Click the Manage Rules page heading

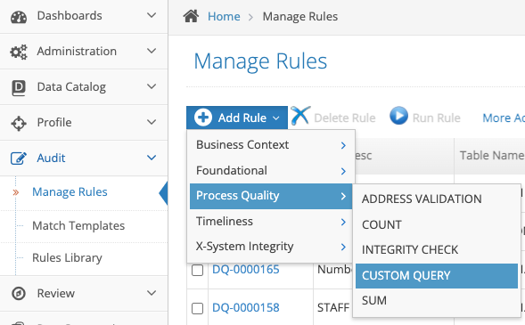coord(260,61)
